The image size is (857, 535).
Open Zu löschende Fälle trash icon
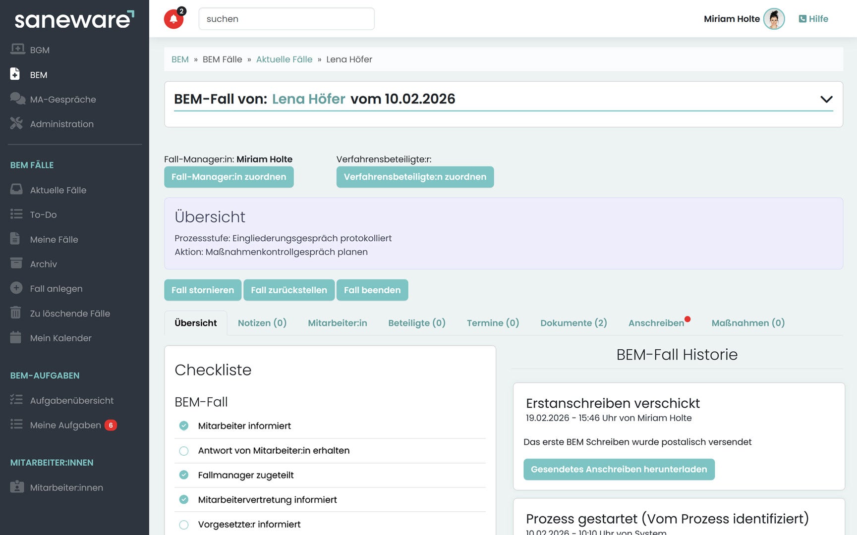point(16,313)
